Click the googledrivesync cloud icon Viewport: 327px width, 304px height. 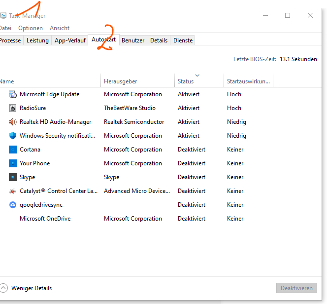13,205
